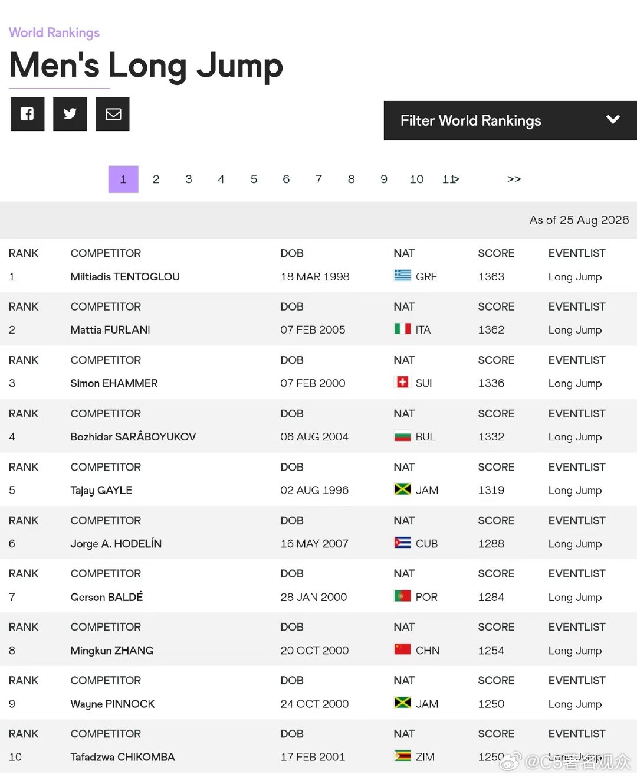The width and height of the screenshot is (637, 777).
Task: Click score 1336 in Ehammer's row
Action: click(x=491, y=383)
